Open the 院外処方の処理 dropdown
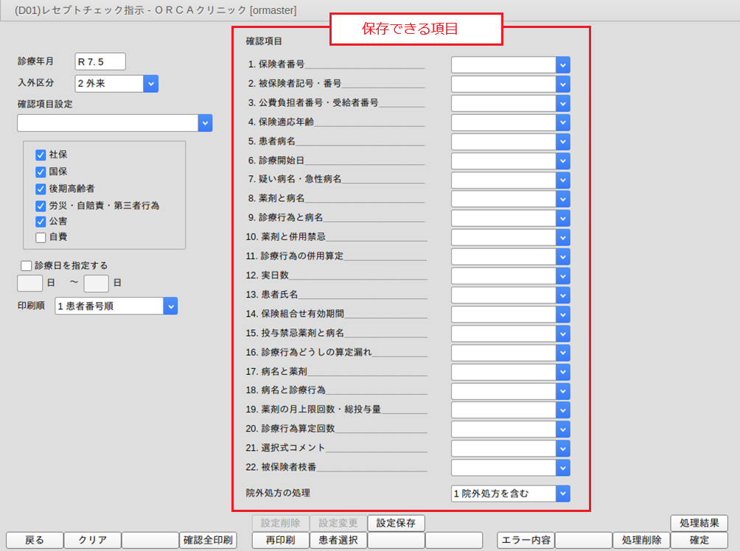Image resolution: width=740 pixels, height=551 pixels. pyautogui.click(x=563, y=494)
